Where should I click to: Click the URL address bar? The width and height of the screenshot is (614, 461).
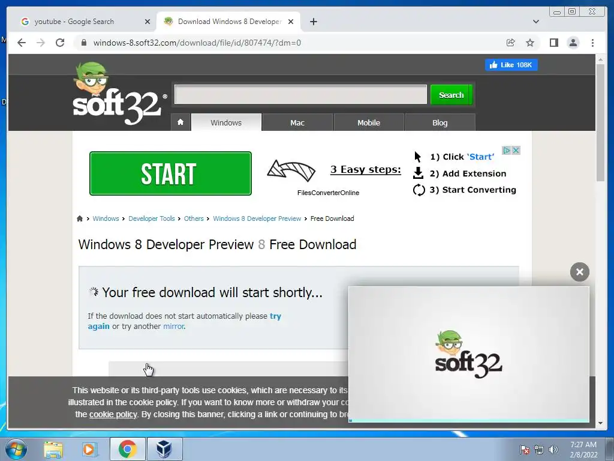[x=290, y=43]
